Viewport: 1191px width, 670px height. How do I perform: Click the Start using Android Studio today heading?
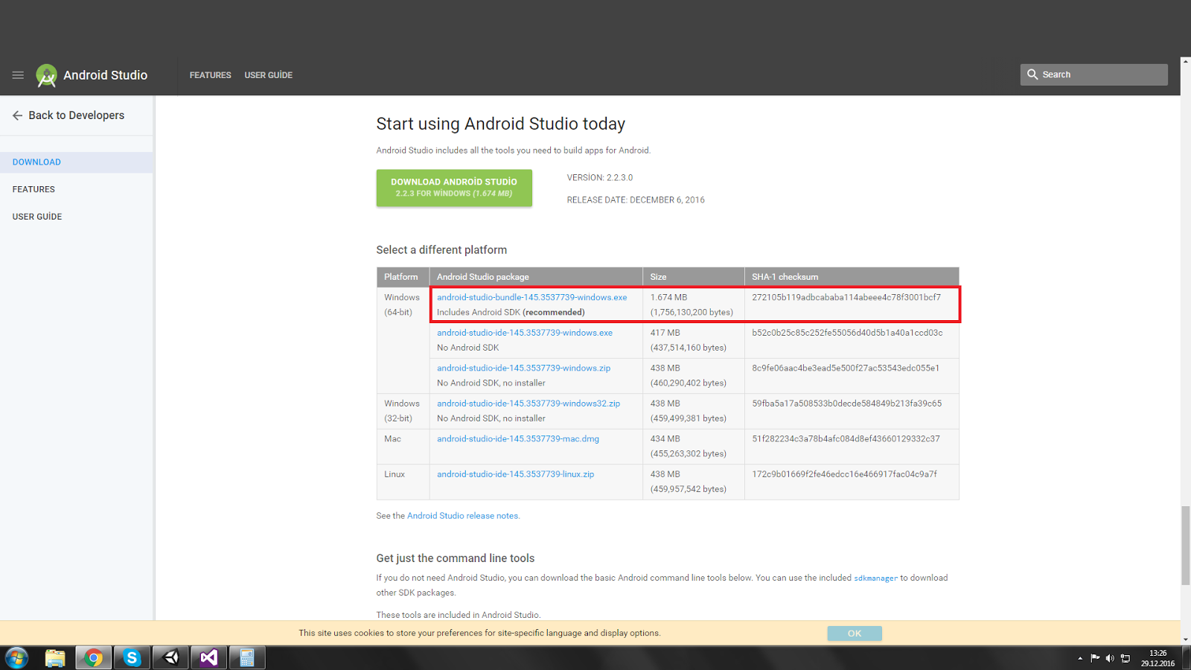tap(500, 124)
